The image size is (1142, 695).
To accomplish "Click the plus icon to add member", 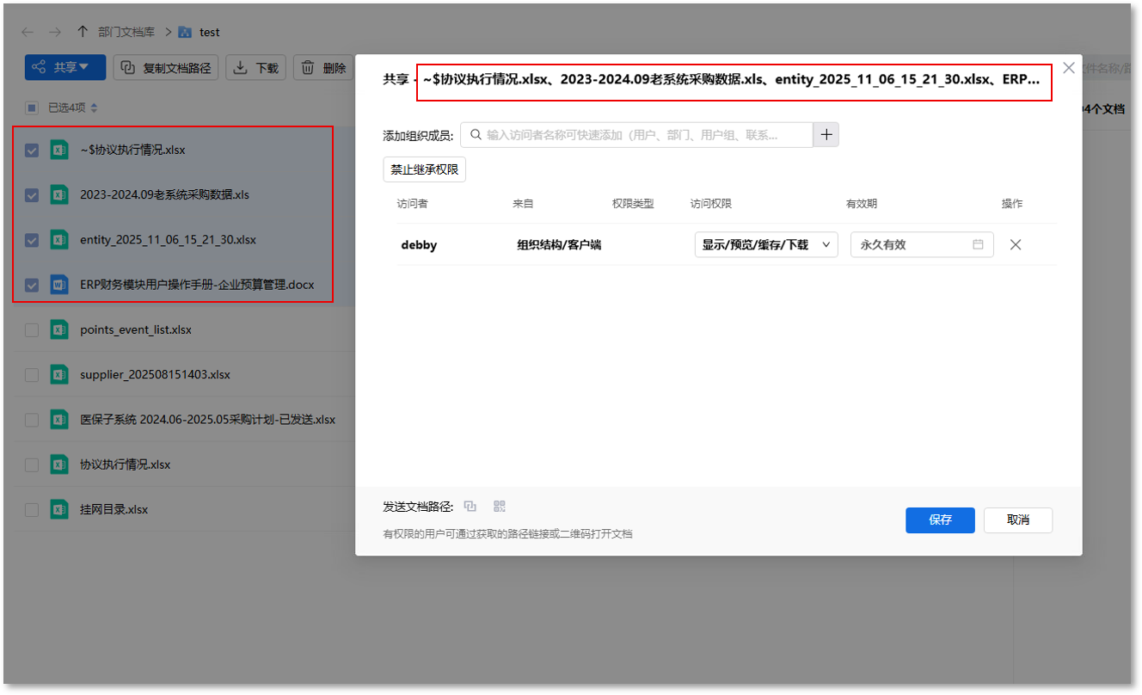I will pyautogui.click(x=826, y=135).
